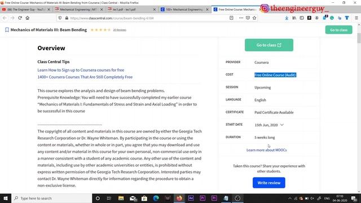Toggle Reader View in address bar
The width and height of the screenshot is (361, 203).
click(231, 18)
